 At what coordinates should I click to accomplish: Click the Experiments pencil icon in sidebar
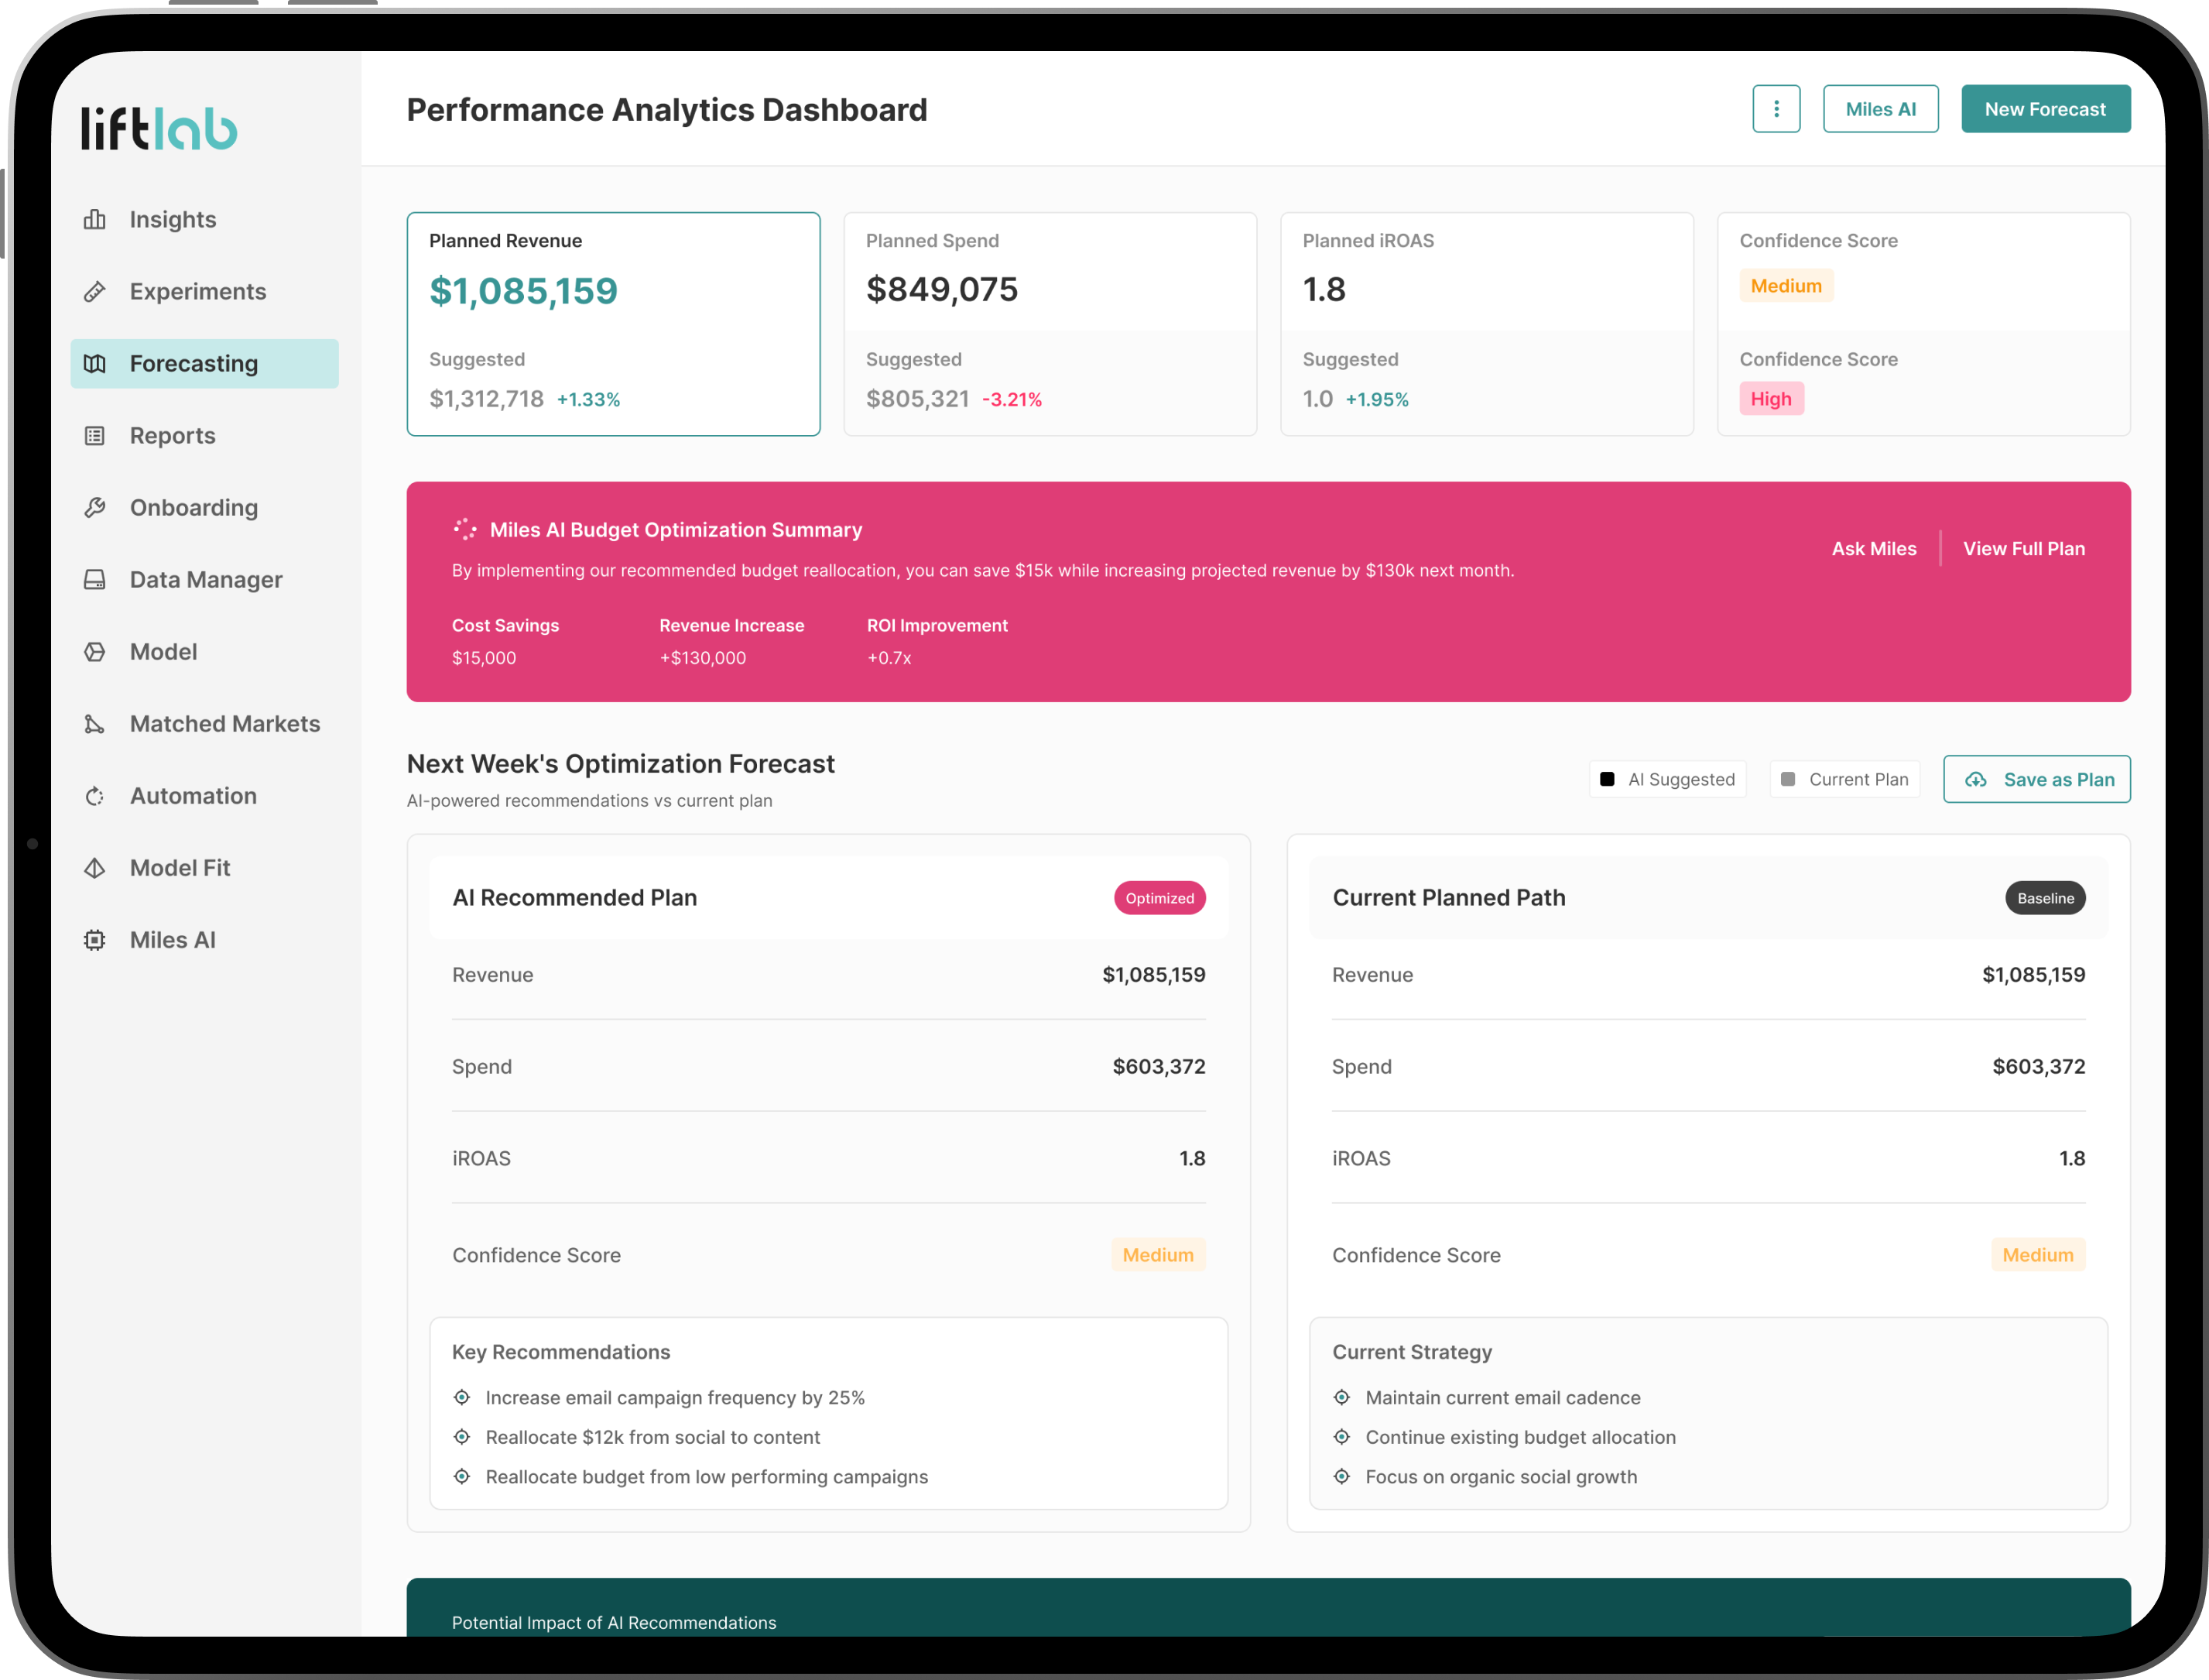[x=95, y=291]
